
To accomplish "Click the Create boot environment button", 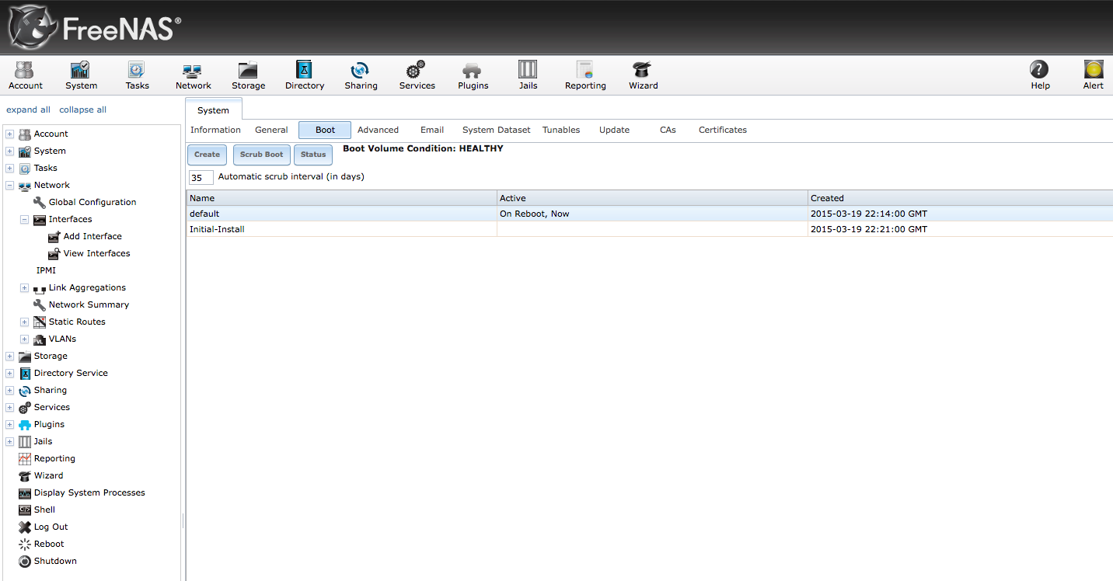I will click(207, 155).
